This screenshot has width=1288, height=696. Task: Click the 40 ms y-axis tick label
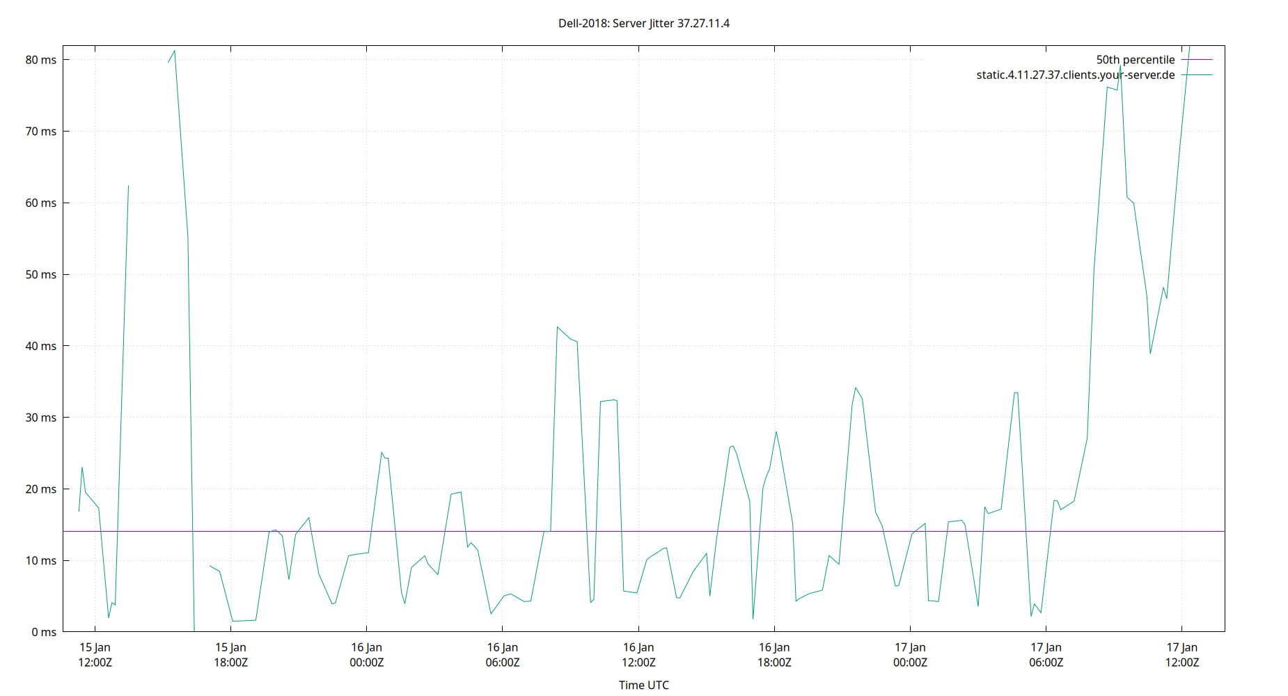[x=40, y=346]
